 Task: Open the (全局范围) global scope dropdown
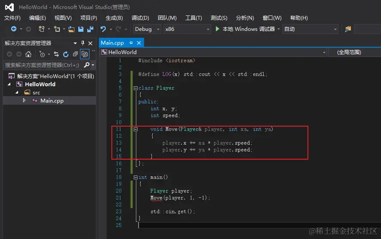(x=355, y=52)
